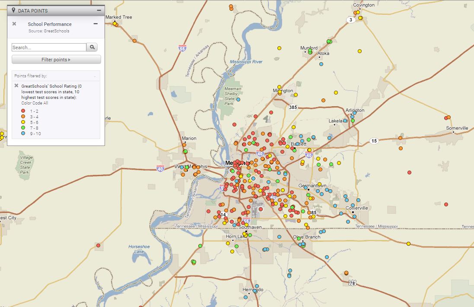Click the Marked Tree town label
The height and width of the screenshot is (307, 474).
pos(119,17)
